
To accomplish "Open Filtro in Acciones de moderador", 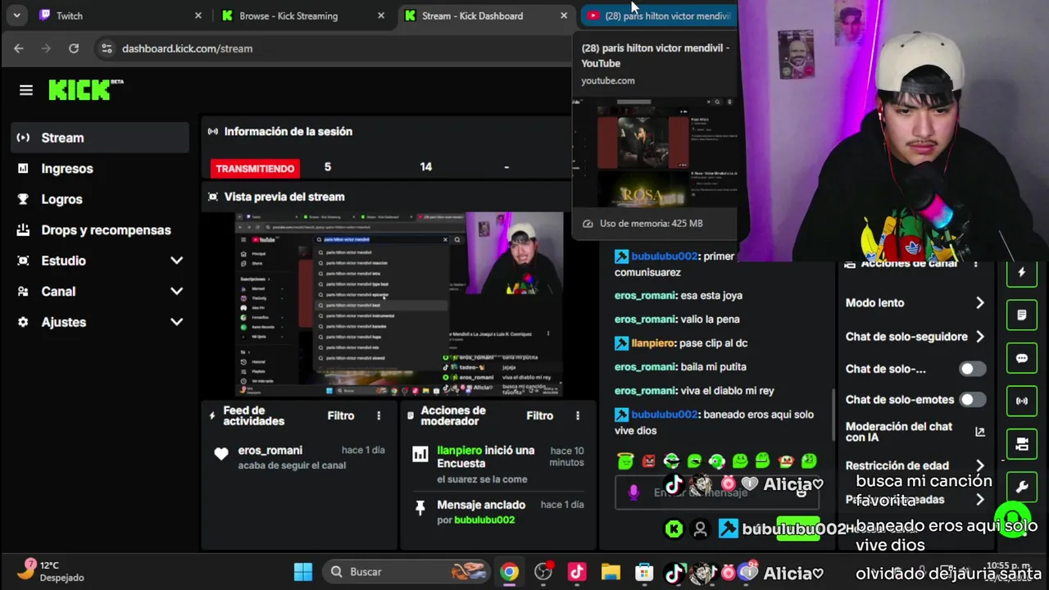I will pyautogui.click(x=539, y=416).
